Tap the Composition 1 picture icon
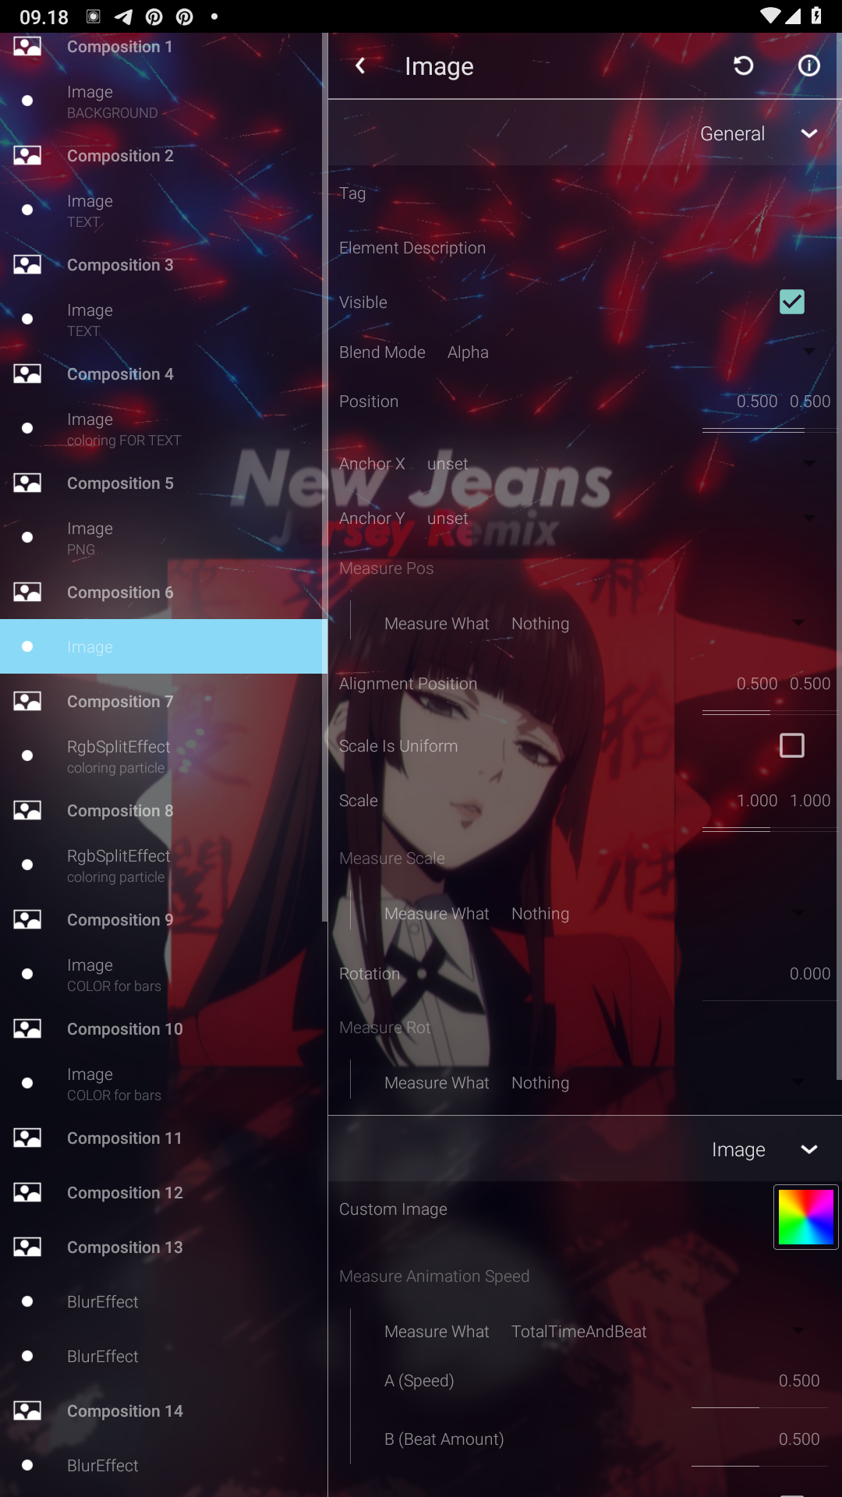The image size is (842, 1497). tap(27, 47)
